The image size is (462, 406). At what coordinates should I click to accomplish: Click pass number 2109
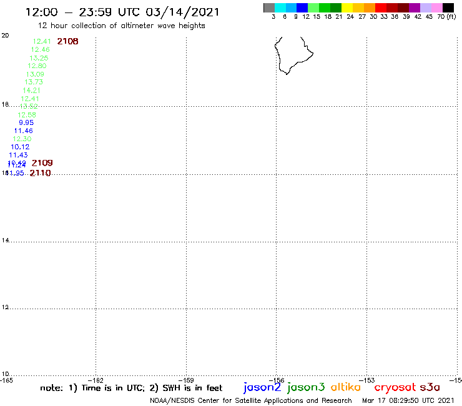tap(42, 163)
